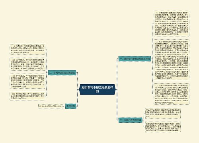The image size is (199, 143).
Task: Select the (二) 先申请原则 note box
Action: click(x=27, y=64)
